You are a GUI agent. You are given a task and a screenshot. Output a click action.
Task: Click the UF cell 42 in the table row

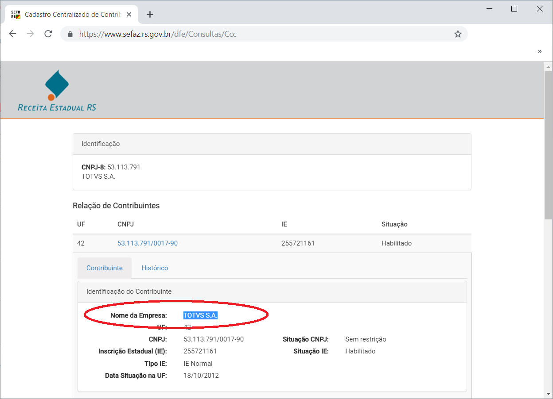click(x=81, y=243)
